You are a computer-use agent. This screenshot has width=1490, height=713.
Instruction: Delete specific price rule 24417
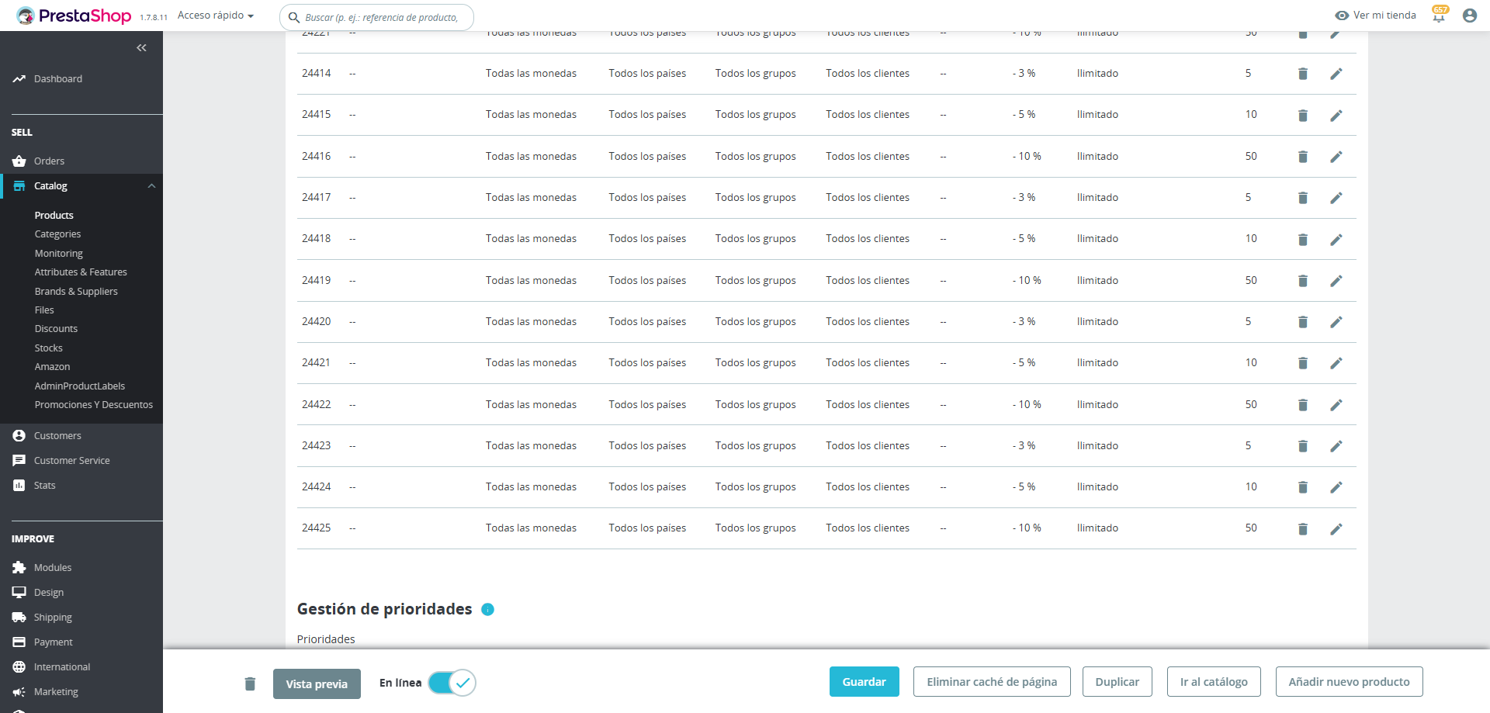pos(1303,198)
